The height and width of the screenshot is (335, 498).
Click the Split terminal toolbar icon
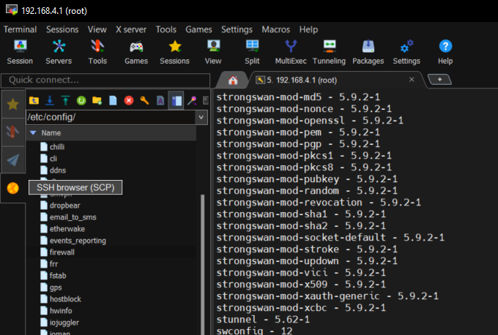coord(252,52)
